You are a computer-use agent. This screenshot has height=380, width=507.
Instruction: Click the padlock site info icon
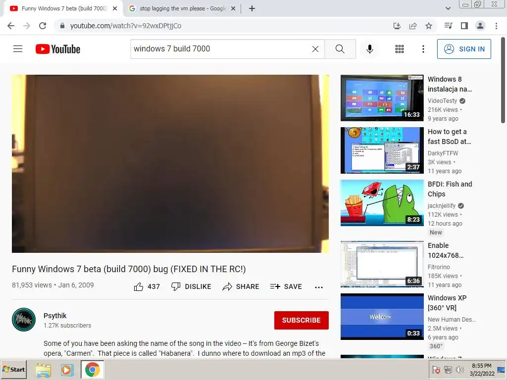point(62,26)
